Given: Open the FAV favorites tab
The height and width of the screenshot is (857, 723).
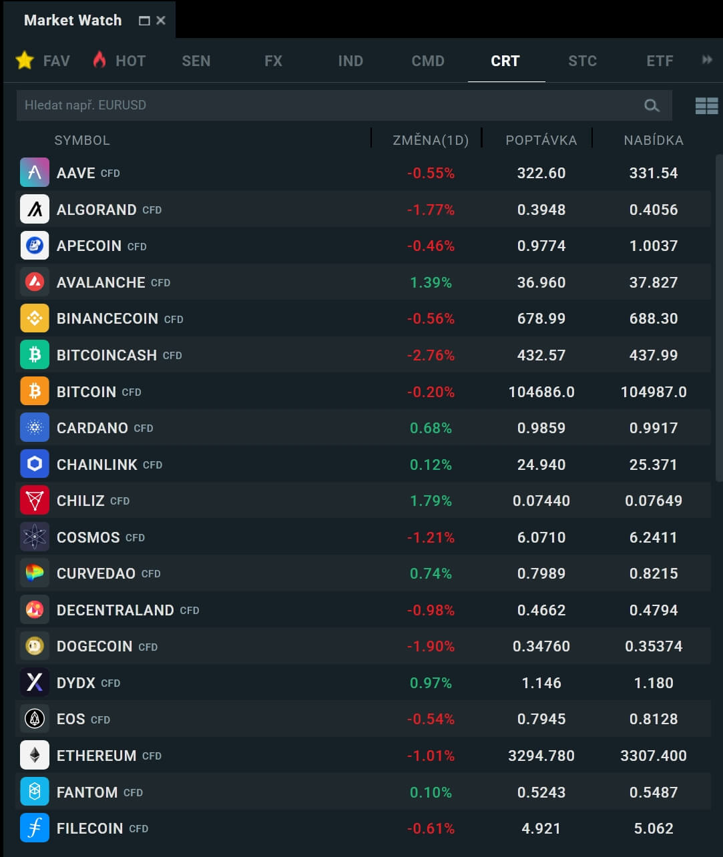Looking at the screenshot, I should coord(43,61).
